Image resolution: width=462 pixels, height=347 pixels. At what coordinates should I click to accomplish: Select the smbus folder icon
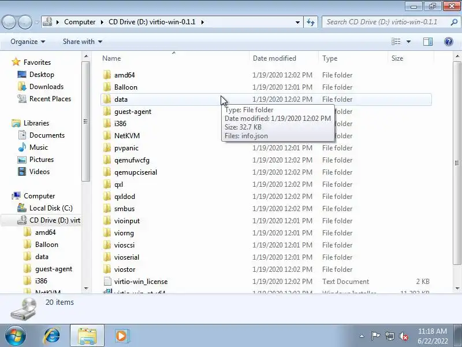(107, 209)
